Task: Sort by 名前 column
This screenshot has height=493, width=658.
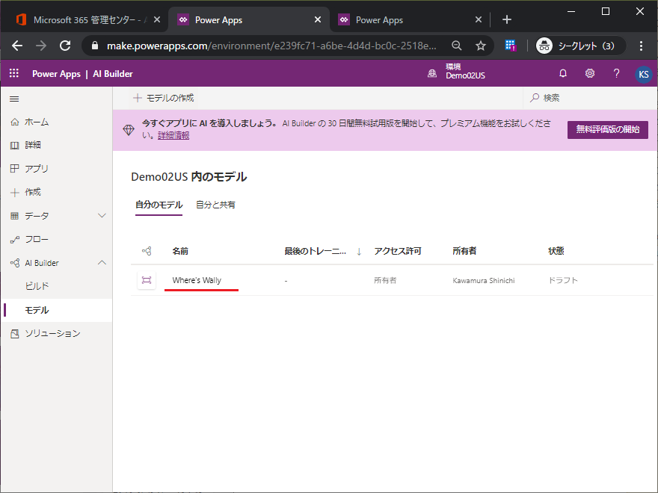Action: (x=180, y=251)
